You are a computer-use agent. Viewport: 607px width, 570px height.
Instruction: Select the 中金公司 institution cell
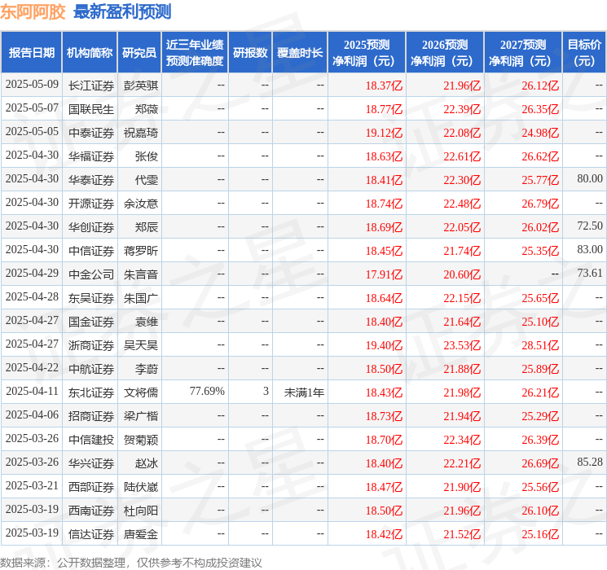pos(91,274)
